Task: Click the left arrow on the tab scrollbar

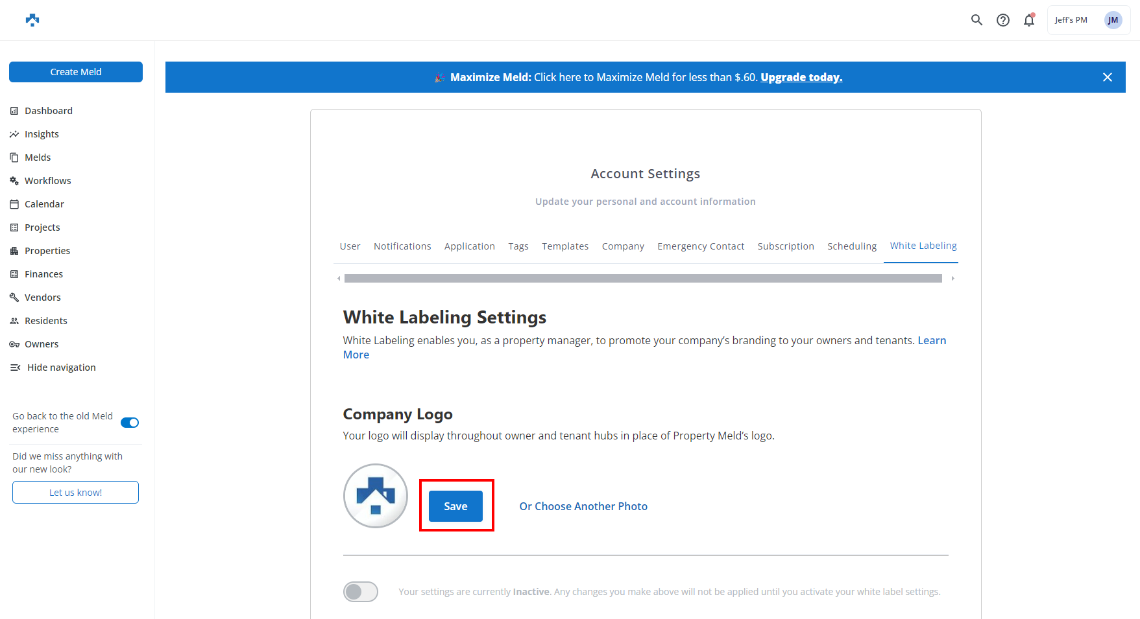Action: (338, 278)
